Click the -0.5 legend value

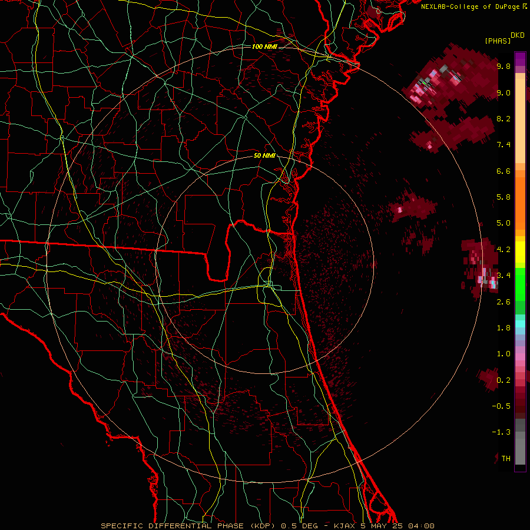tap(502, 406)
